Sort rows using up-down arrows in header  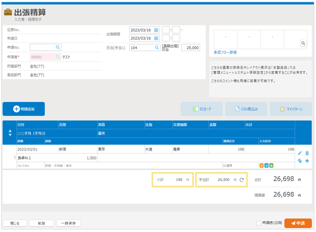point(10,133)
